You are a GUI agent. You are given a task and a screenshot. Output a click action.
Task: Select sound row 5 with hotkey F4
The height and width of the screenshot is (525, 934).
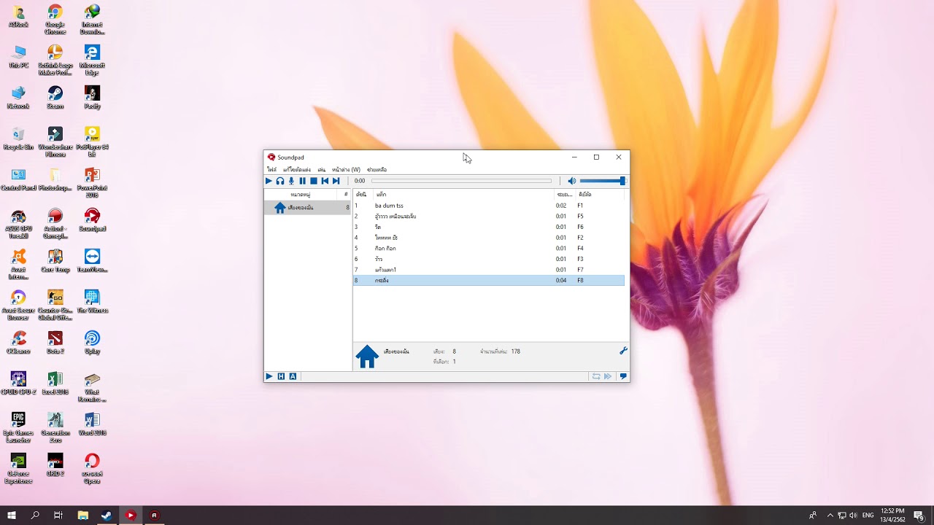click(489, 248)
